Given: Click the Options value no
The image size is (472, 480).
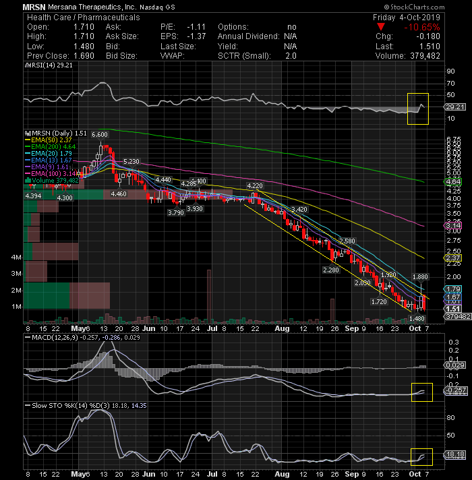Looking at the screenshot, I should coord(292,27).
